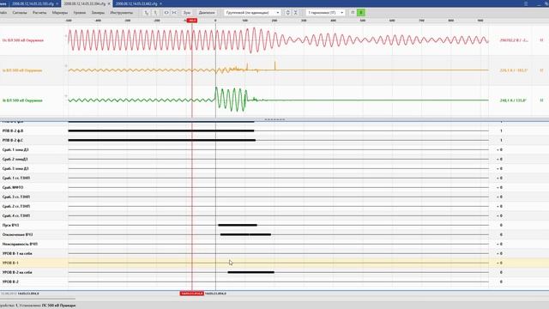
Task: Select red Ua ВЛ 500 кВ signal label
Action: [23, 40]
